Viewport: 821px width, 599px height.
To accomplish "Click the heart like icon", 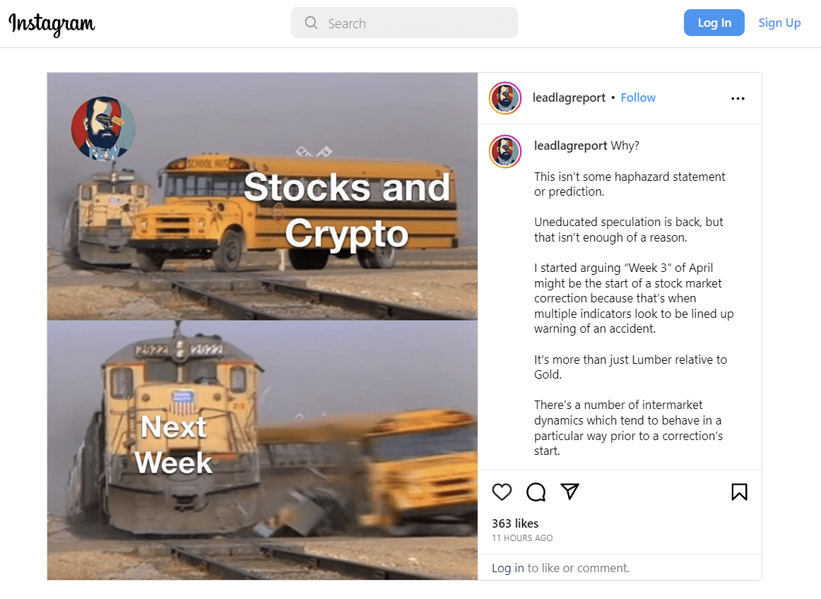I will pos(502,492).
